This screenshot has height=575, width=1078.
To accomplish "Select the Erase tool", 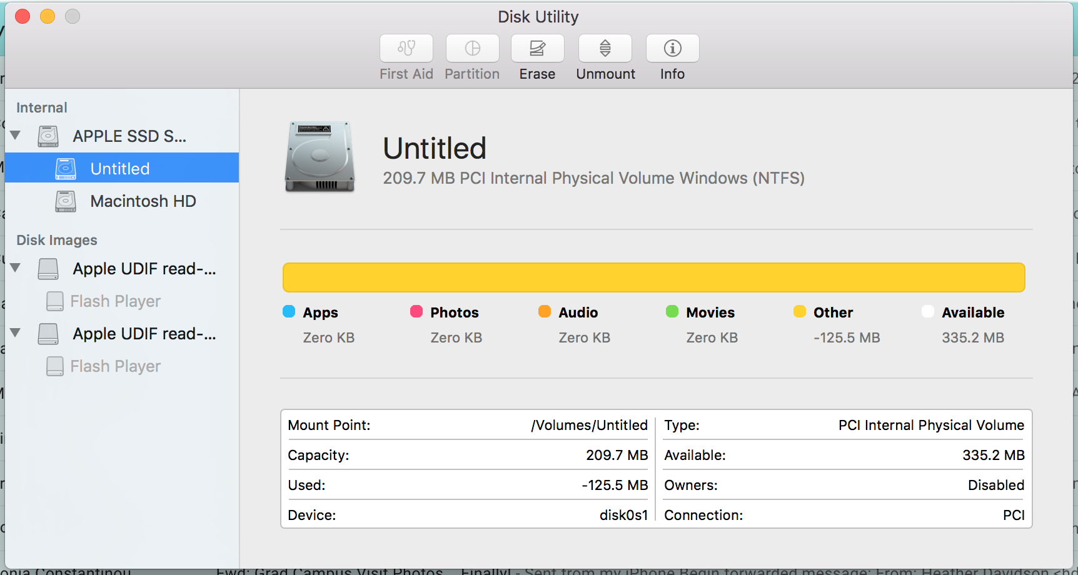I will point(537,56).
